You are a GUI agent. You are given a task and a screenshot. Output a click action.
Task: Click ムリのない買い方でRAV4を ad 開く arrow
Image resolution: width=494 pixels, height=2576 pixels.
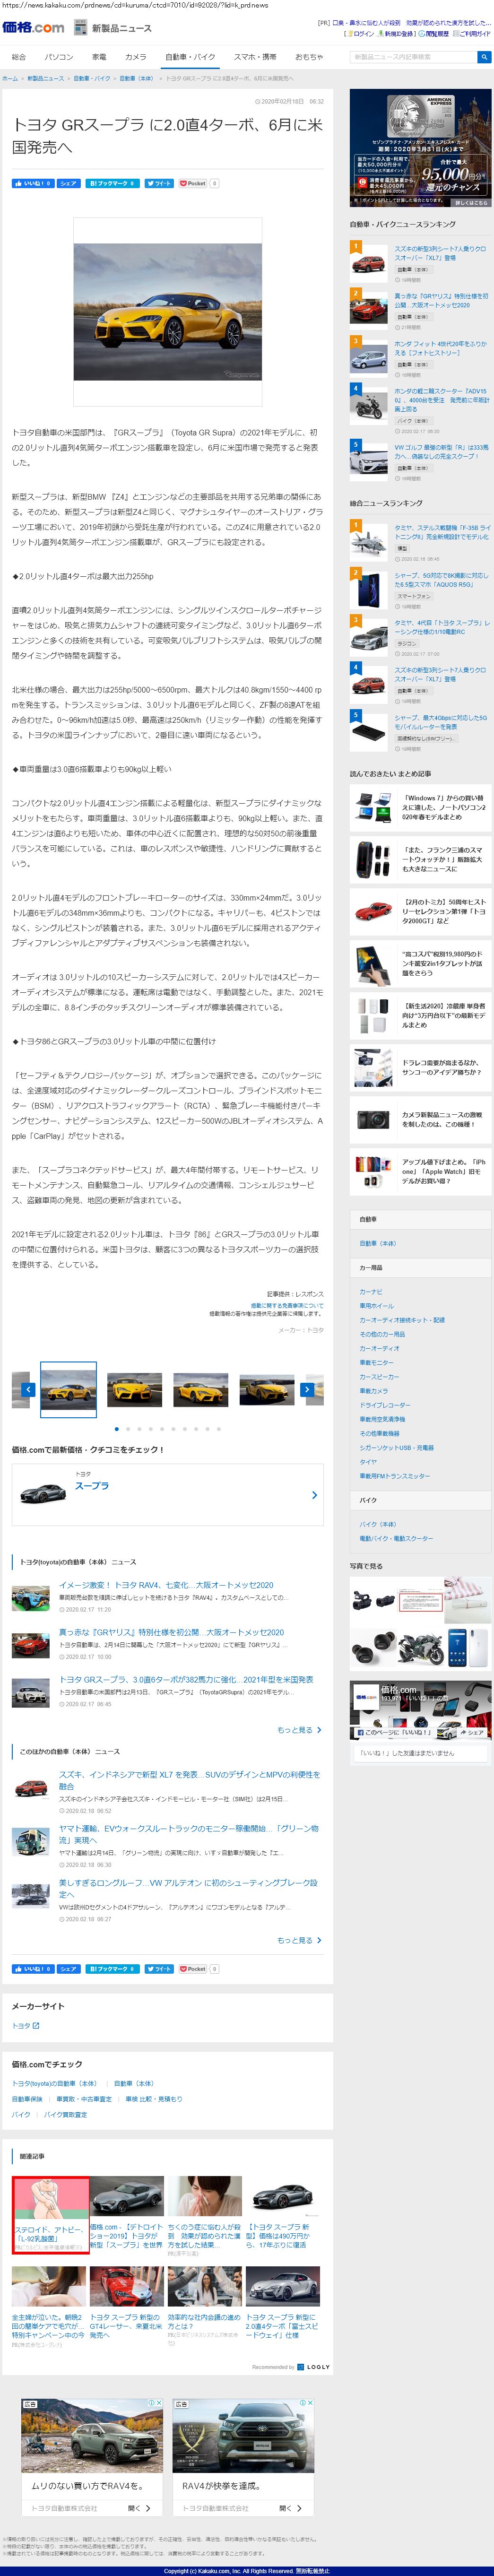(x=139, y=2508)
